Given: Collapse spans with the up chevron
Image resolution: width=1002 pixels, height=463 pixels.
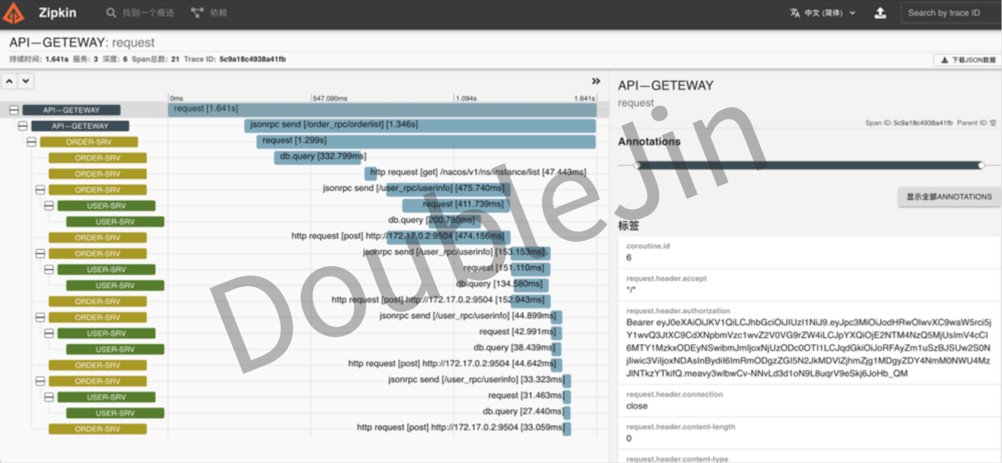Looking at the screenshot, I should pos(10,81).
